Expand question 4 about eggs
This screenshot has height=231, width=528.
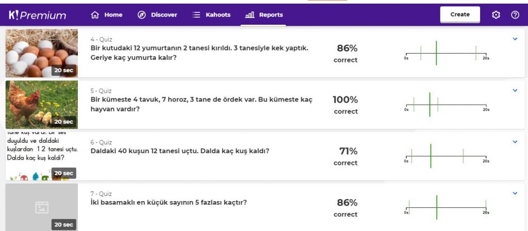point(515,39)
